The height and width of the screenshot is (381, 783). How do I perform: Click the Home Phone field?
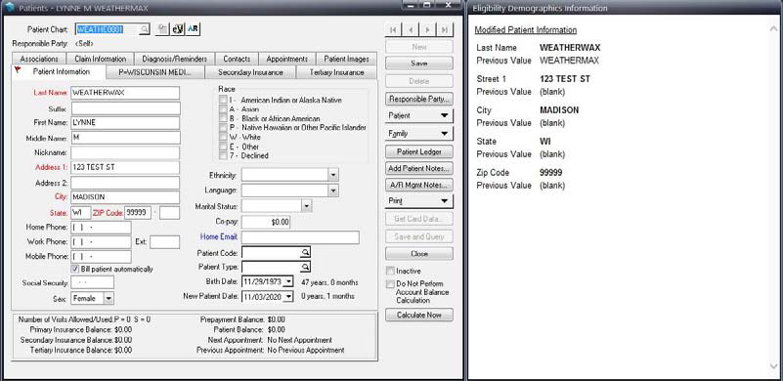(101, 228)
